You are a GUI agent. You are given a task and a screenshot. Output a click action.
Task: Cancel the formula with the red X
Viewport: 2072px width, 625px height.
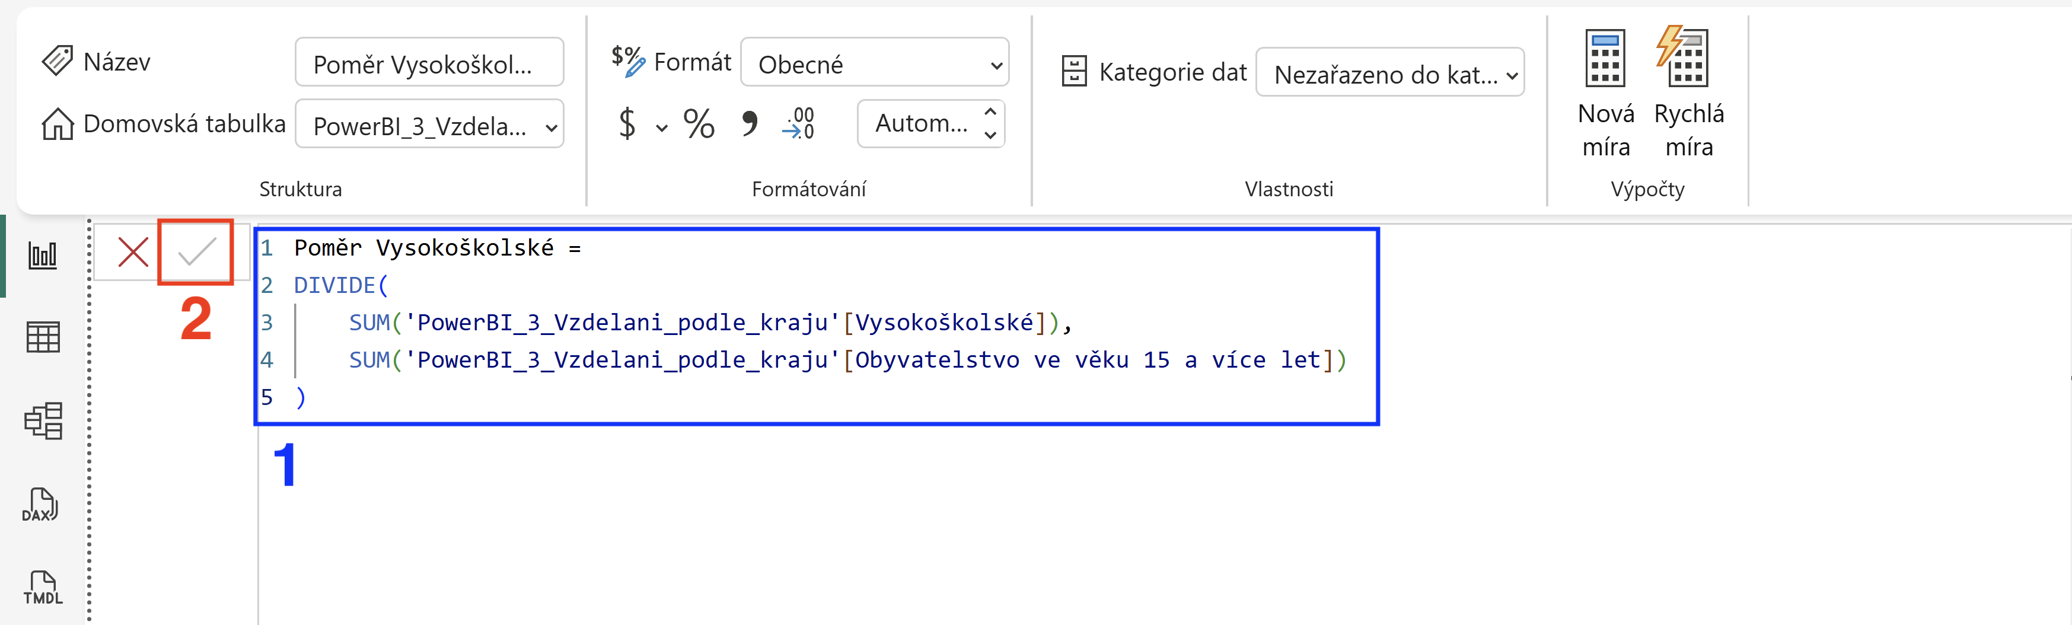(133, 252)
